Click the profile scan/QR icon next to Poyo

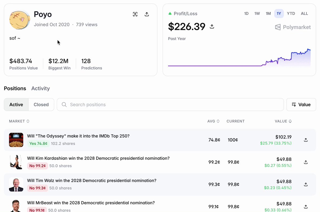(x=135, y=14)
